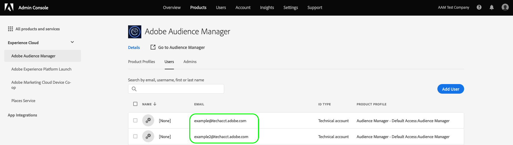Check the box for example@techacct.adobe.com row

coord(135,120)
